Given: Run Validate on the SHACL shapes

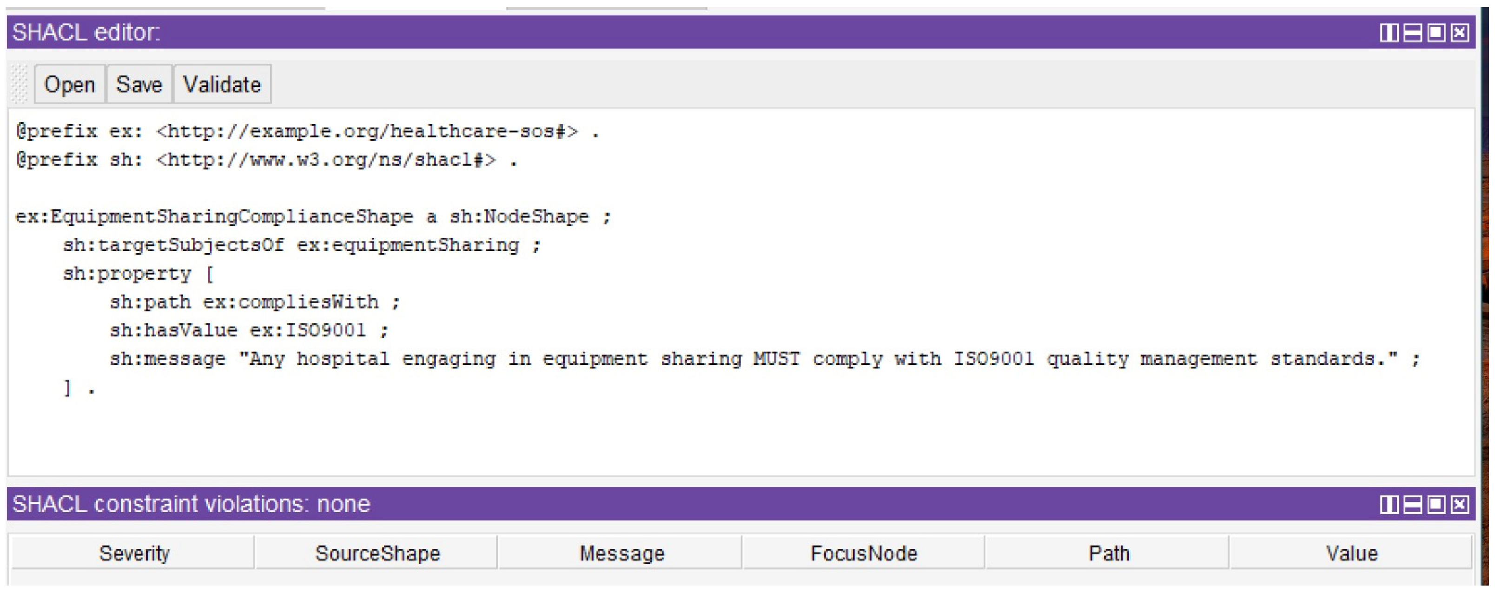Looking at the screenshot, I should pyautogui.click(x=222, y=85).
